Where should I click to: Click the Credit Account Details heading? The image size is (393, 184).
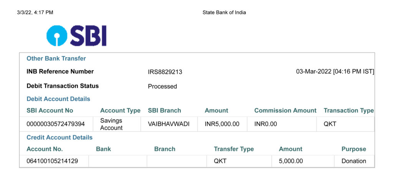[x=59, y=138]
